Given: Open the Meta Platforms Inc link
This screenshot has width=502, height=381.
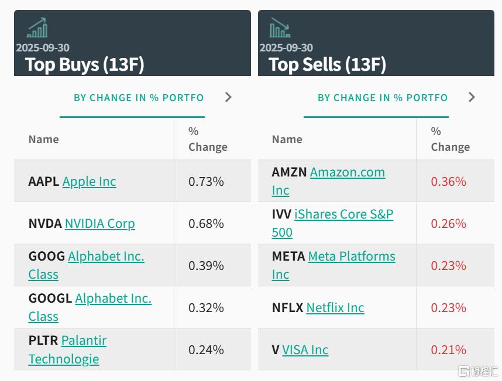Looking at the screenshot, I should click(351, 257).
